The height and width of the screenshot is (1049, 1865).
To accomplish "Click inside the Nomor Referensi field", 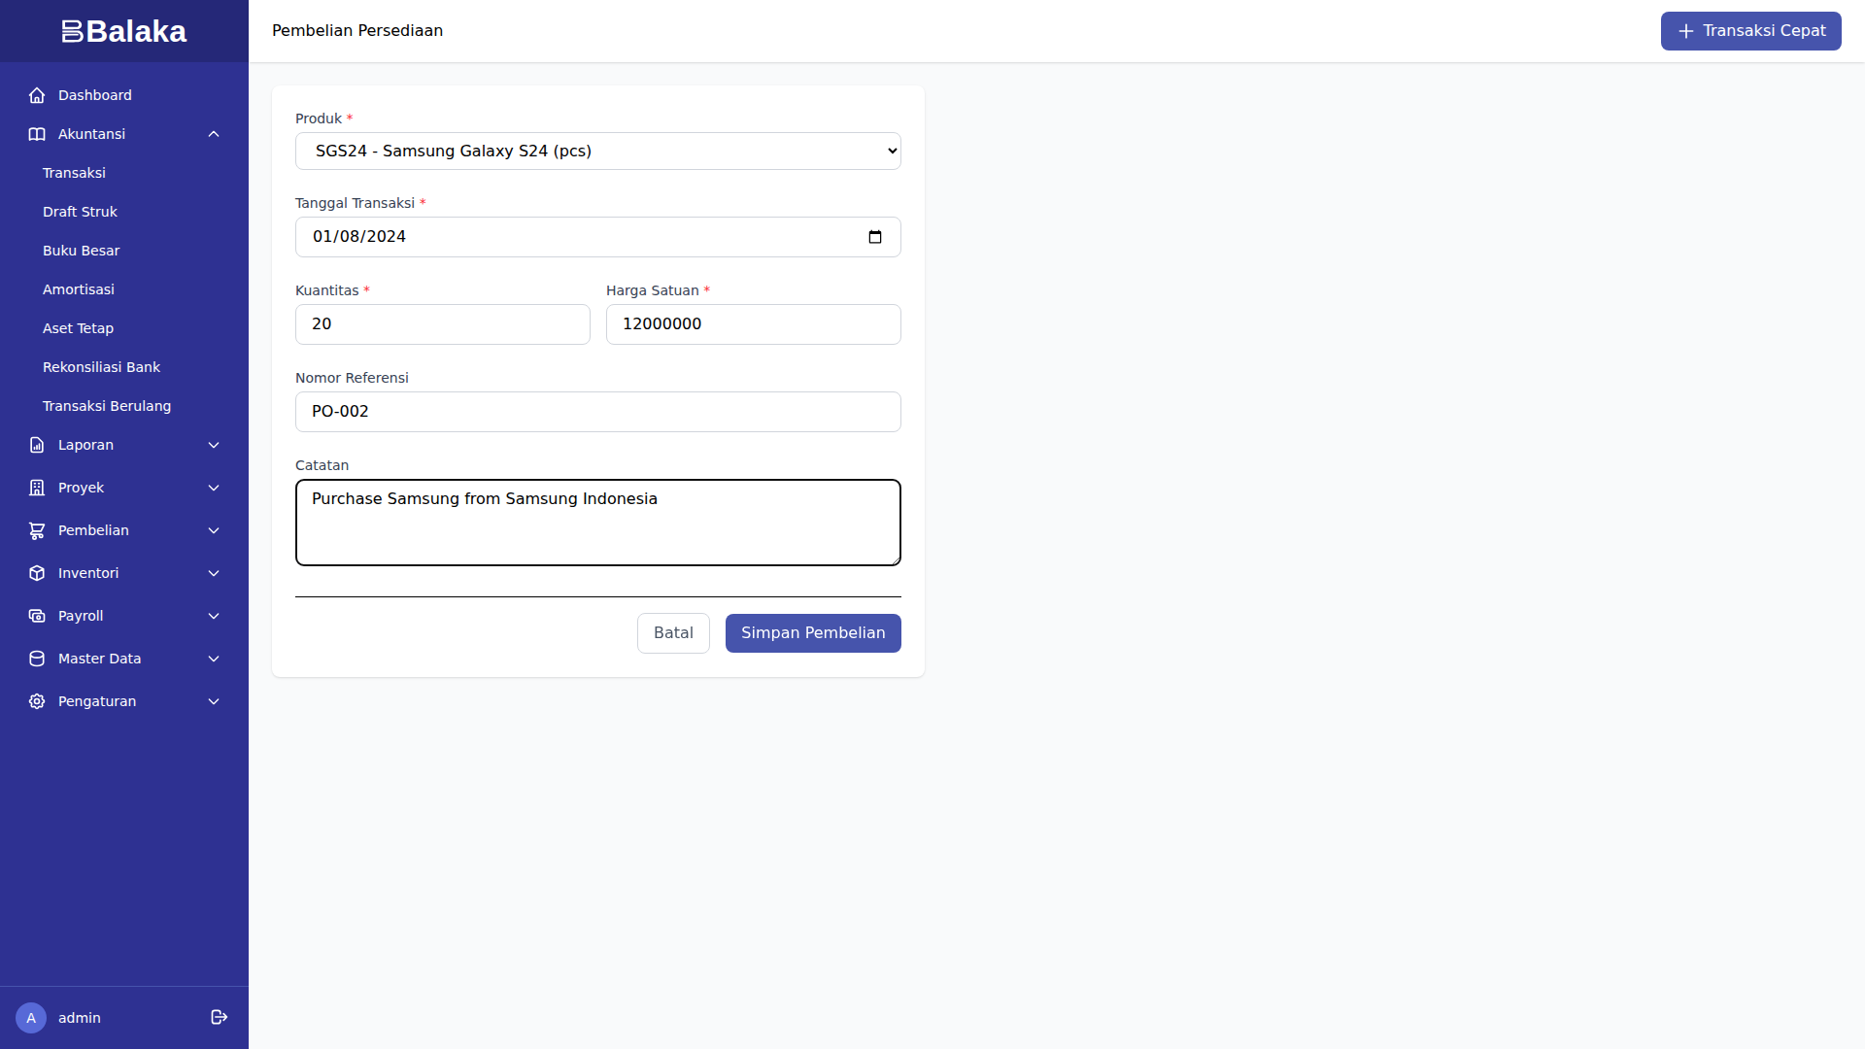I will (597, 411).
